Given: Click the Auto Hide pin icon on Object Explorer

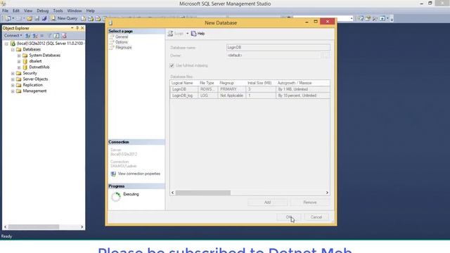Looking at the screenshot, I should point(77,28).
